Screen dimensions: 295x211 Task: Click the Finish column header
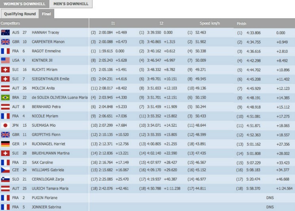click(x=242, y=23)
